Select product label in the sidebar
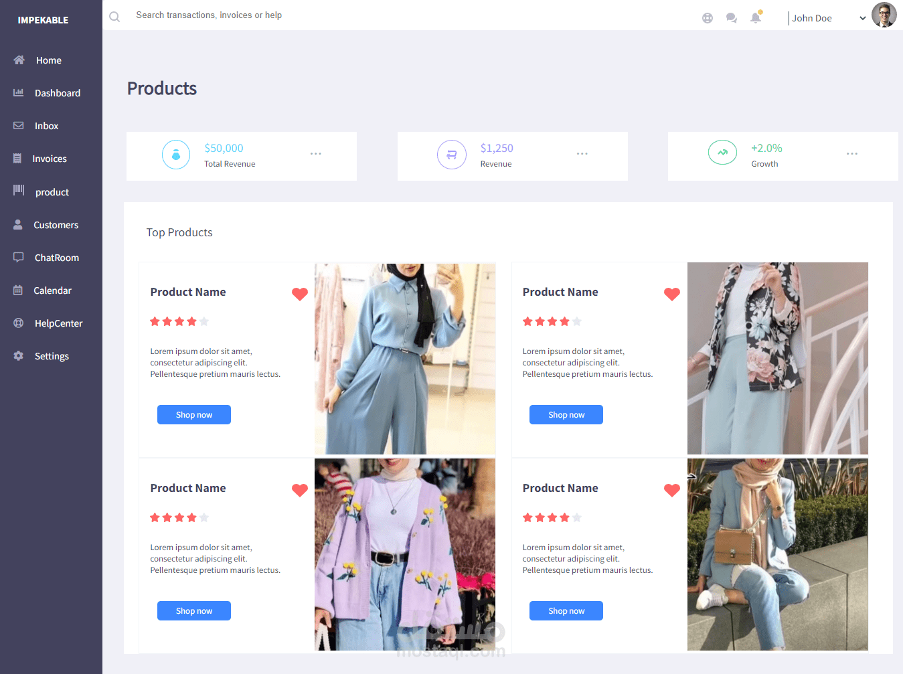903x674 pixels. tap(52, 192)
